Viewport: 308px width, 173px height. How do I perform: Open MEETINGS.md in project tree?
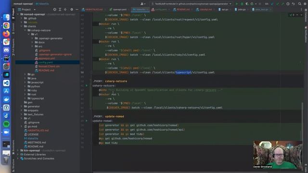coord(37,143)
